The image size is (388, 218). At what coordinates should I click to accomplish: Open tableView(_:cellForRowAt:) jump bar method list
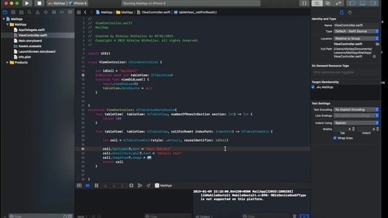(195, 12)
